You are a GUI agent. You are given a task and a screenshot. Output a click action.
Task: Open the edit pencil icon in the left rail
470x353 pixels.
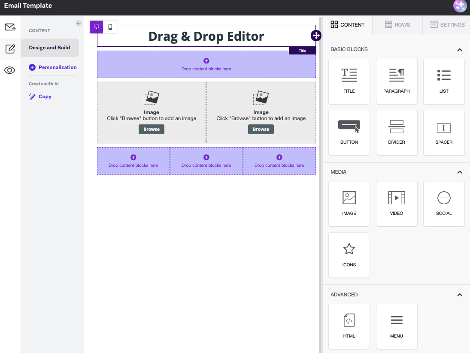pos(10,48)
